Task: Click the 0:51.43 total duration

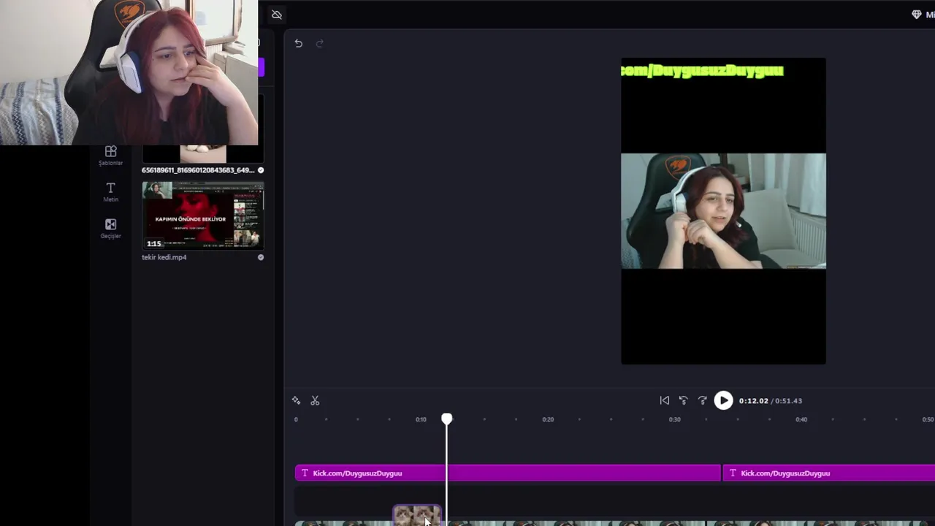Action: [788, 401]
